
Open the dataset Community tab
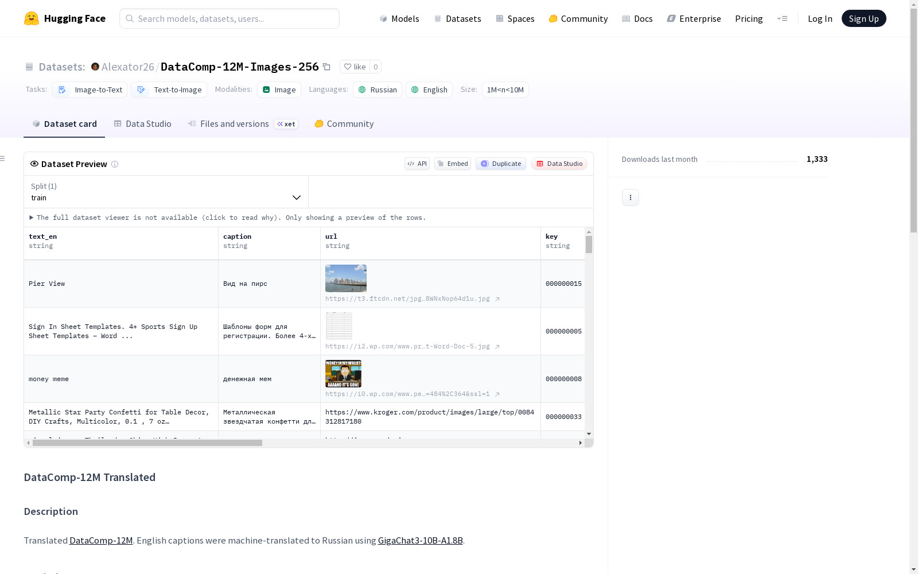[344, 124]
